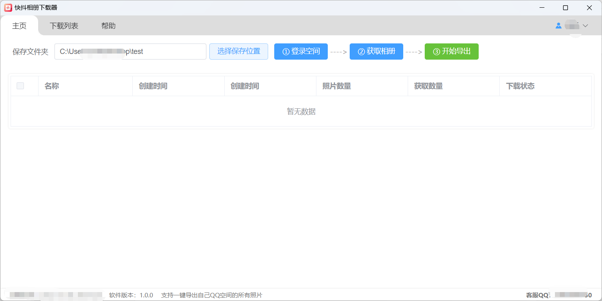Maximize the 快抖相册下载器 window
Viewport: 602px width, 301px height.
tap(565, 8)
